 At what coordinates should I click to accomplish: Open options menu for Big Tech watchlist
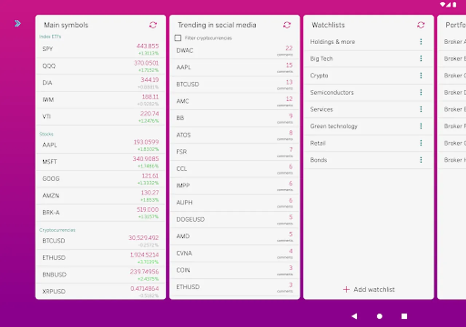[x=421, y=58]
